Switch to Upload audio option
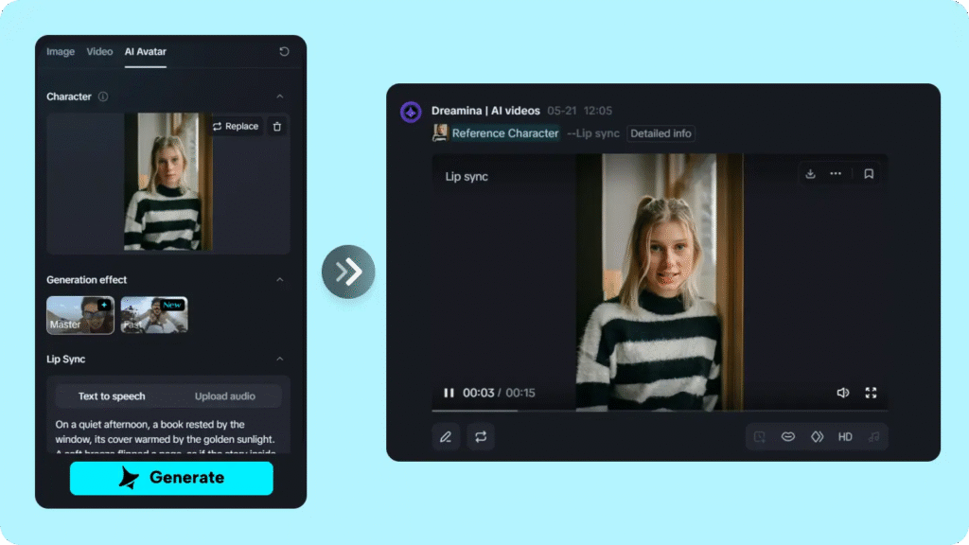This screenshot has width=969, height=545. 224,396
